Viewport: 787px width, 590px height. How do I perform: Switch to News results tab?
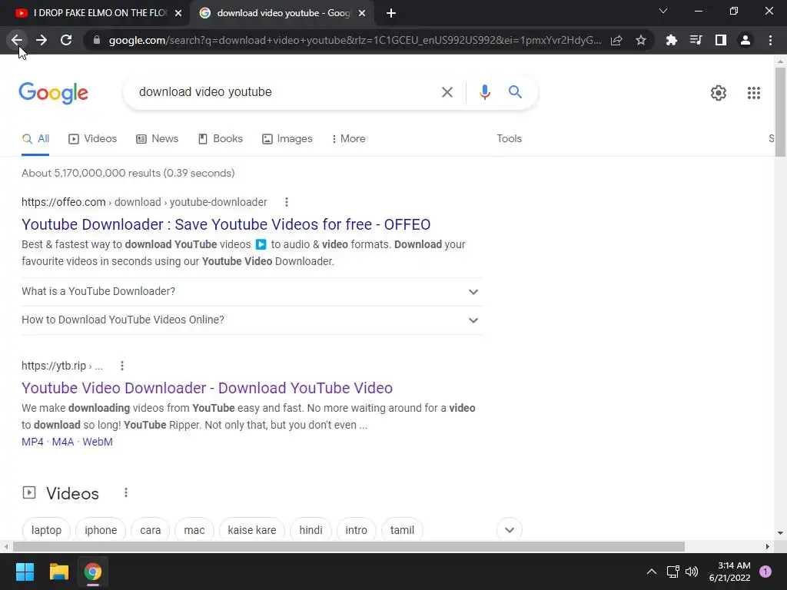[158, 139]
